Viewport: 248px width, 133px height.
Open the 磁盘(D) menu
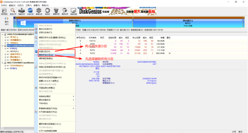[12, 5]
